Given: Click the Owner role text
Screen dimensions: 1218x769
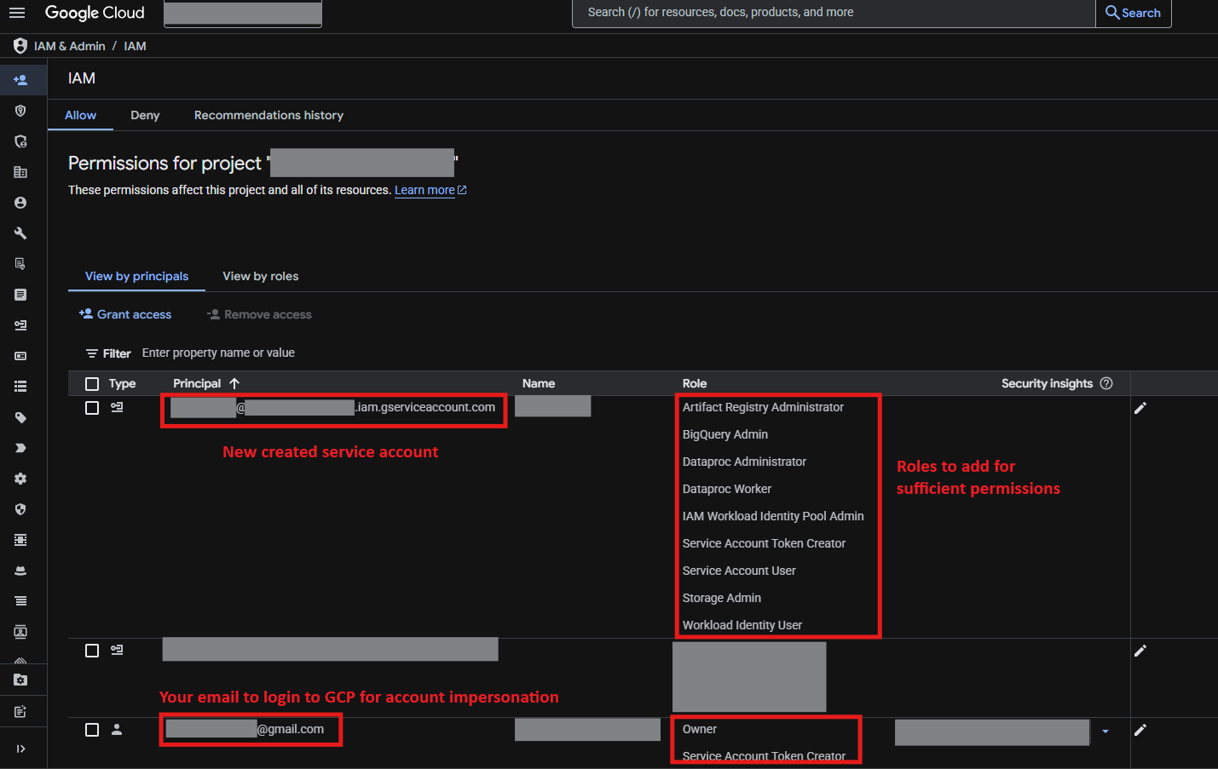Looking at the screenshot, I should click(700, 729).
